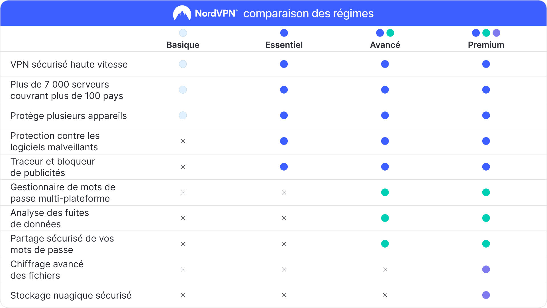Click Premium's purple dot for Stockage nuagique
This screenshot has height=308, width=547.
coord(486,295)
